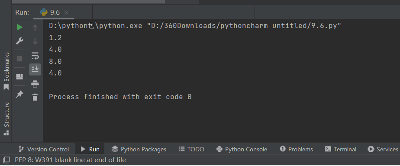
Task: Click the stop process square icon
Action: [x=19, y=59]
